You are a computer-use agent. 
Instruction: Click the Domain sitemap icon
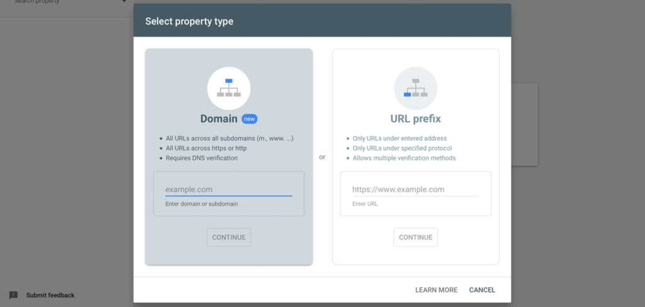[229, 89]
